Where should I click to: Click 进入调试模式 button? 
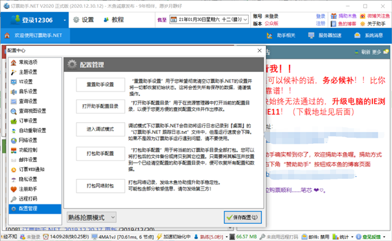coord(100,129)
